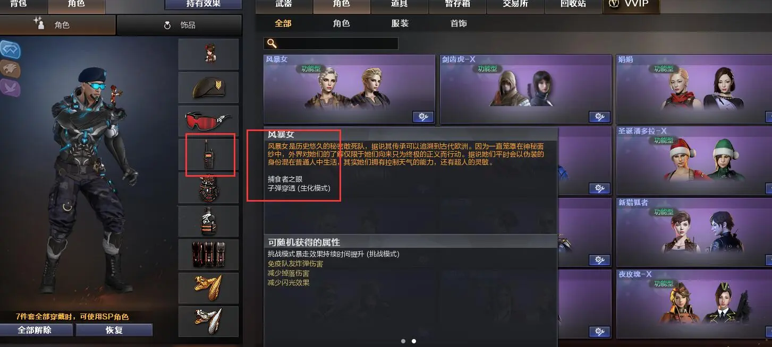Click the 恢复 button
This screenshot has width=772, height=347.
click(x=114, y=330)
